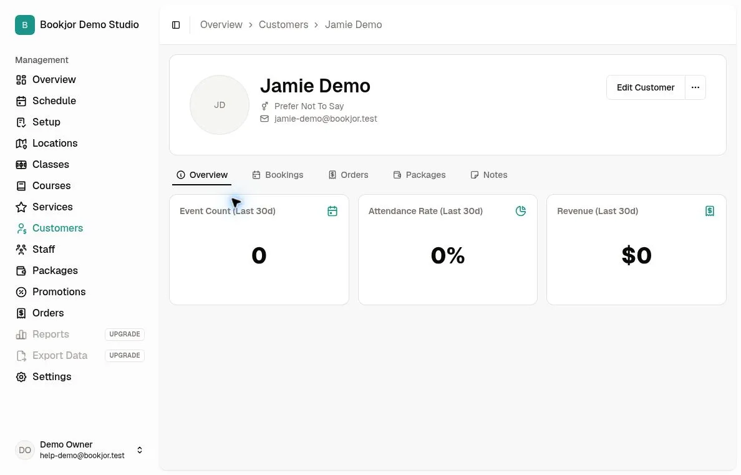This screenshot has height=475, width=741.
Task: Switch to the Overview tab
Action: (x=202, y=175)
